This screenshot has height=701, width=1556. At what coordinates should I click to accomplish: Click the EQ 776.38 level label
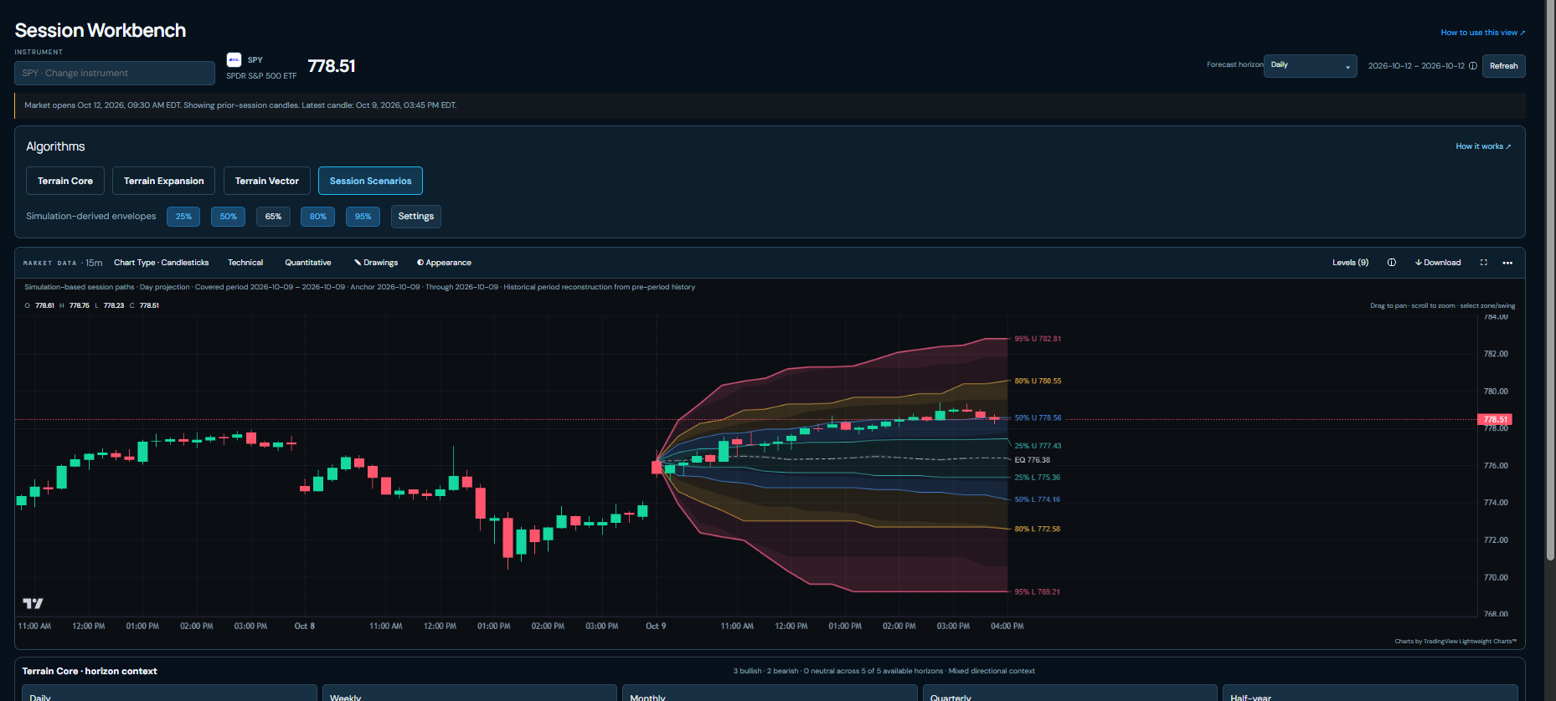click(1033, 460)
